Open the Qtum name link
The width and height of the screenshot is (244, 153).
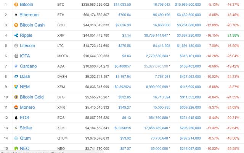click(25, 138)
